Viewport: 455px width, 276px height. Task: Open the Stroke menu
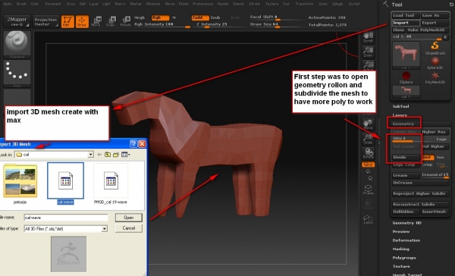(x=255, y=4)
